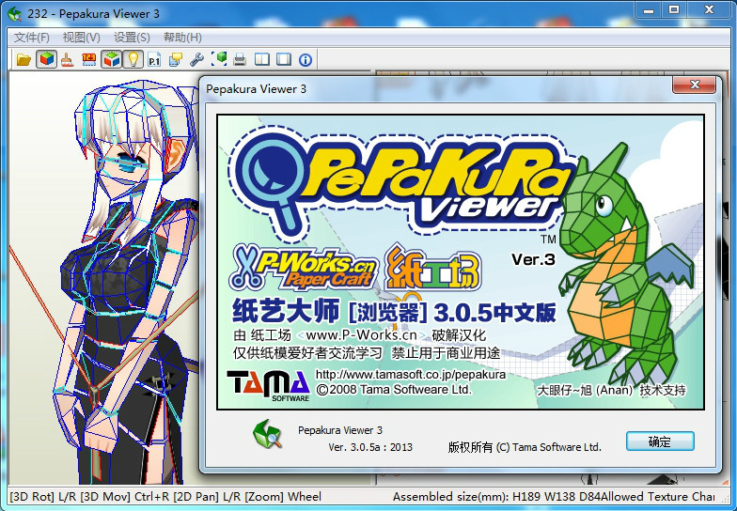Viewport: 737px width, 511px height.
Task: Click the yellow notes comment icon
Action: (x=175, y=60)
